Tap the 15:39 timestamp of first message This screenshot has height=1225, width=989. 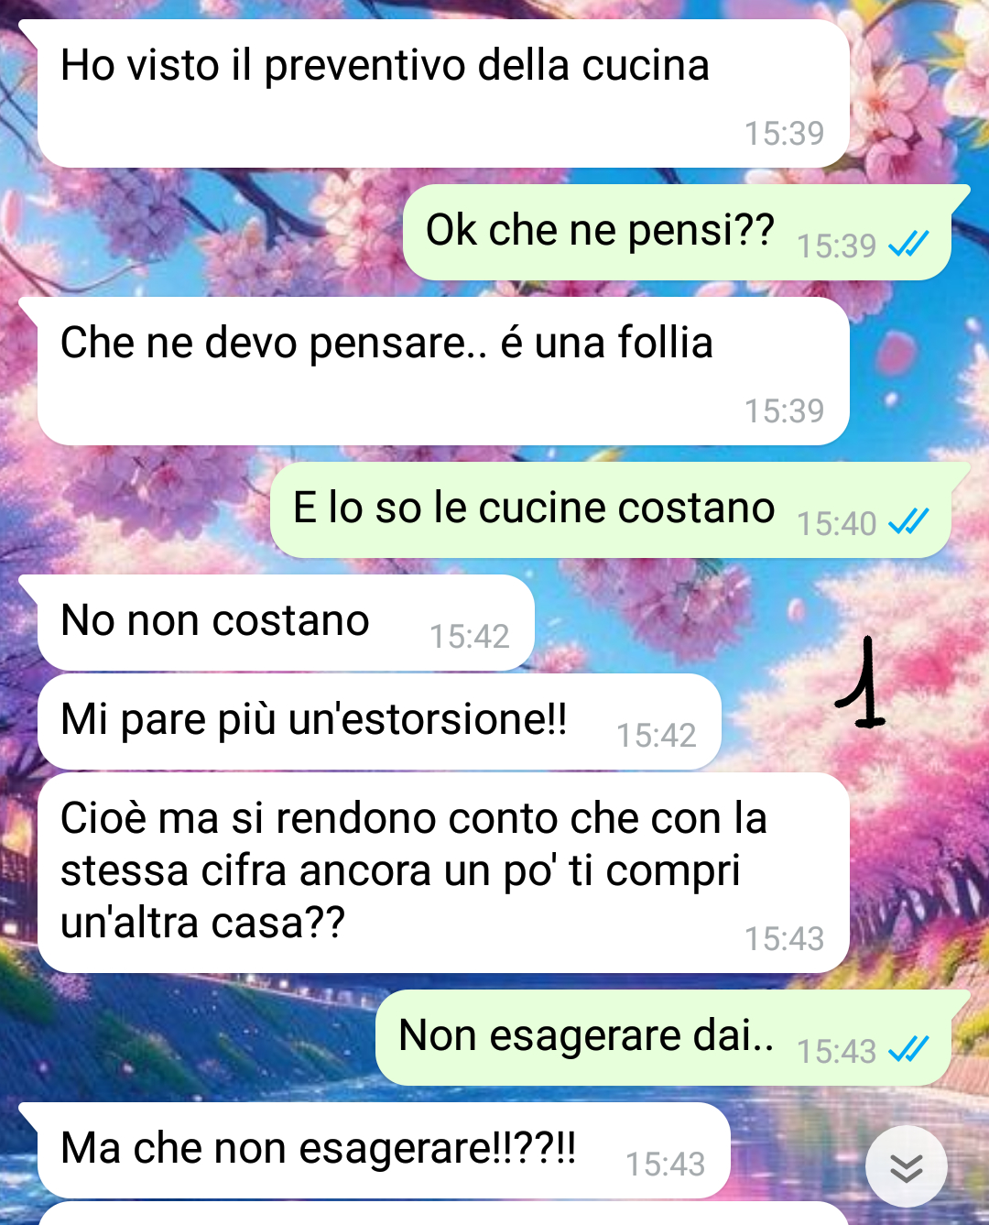tap(784, 134)
